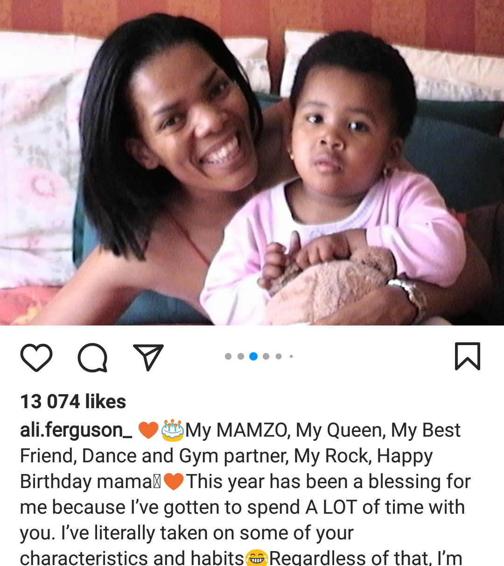Jump to first carousel dot
Viewport: 504px width, 566px height.
pyautogui.click(x=228, y=356)
